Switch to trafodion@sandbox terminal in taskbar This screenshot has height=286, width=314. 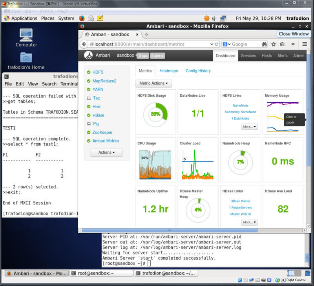click(x=166, y=273)
